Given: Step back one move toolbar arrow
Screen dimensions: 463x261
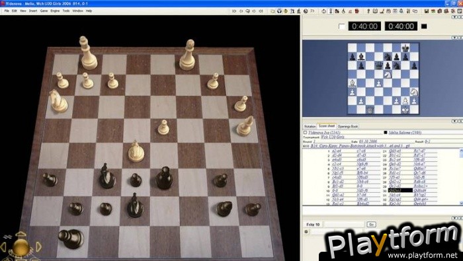Looking at the screenshot, I should tap(241, 11).
